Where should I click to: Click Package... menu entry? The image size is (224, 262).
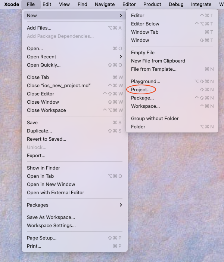pyautogui.click(x=142, y=98)
